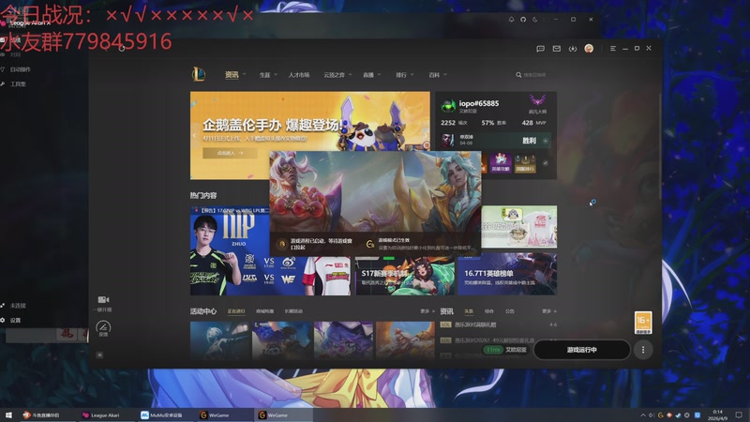Click the GitHub icon in League Akari window
The width and height of the screenshot is (750, 422).
click(x=523, y=20)
